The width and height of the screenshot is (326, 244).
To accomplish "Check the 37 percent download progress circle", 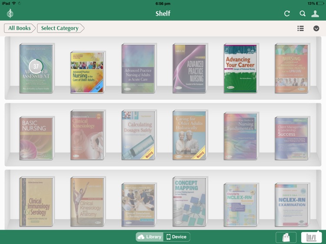I will 36,66.
